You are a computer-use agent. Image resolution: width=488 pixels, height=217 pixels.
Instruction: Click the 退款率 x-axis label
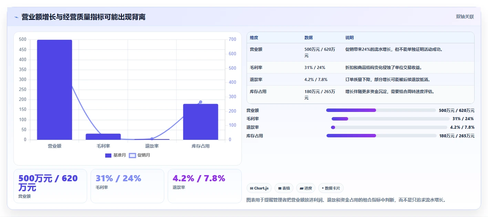point(152,146)
